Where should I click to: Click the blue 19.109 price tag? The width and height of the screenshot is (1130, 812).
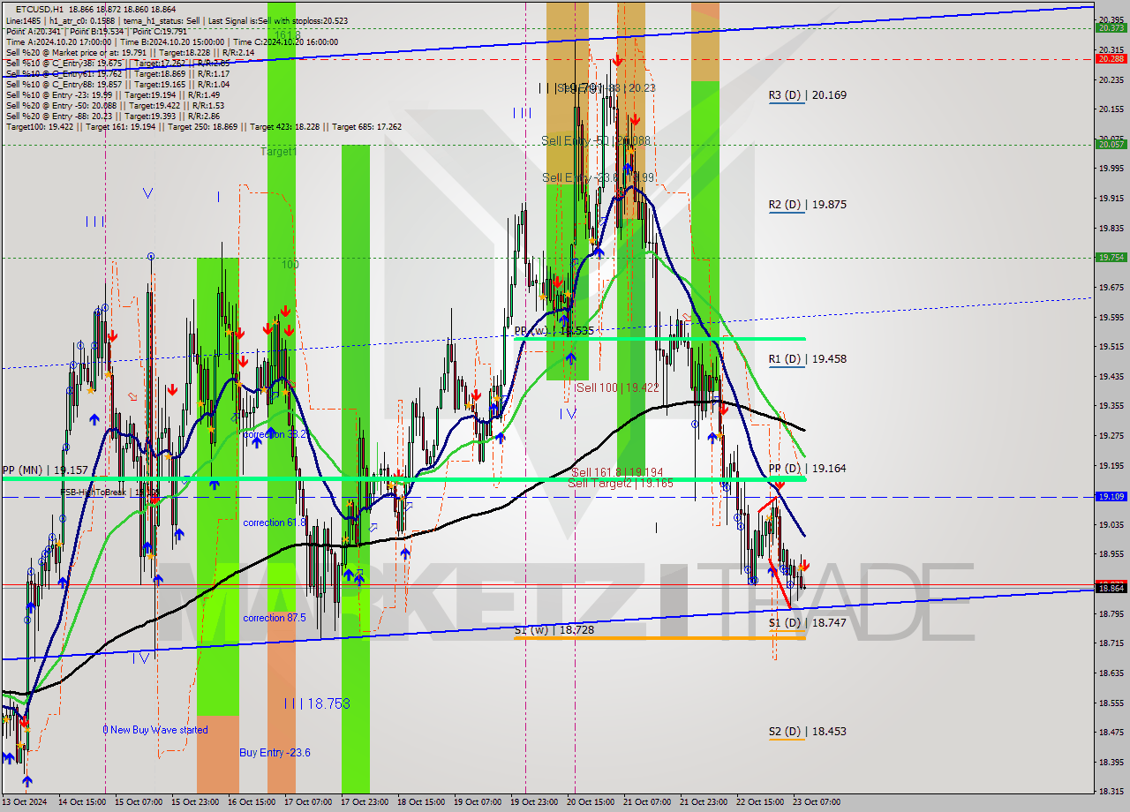coord(1111,497)
